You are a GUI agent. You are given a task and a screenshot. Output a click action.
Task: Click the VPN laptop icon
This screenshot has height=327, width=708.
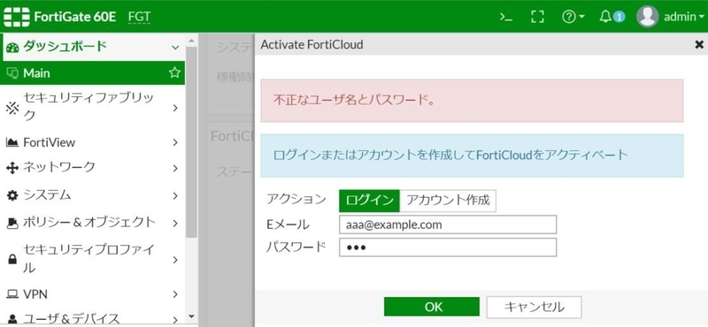click(12, 294)
